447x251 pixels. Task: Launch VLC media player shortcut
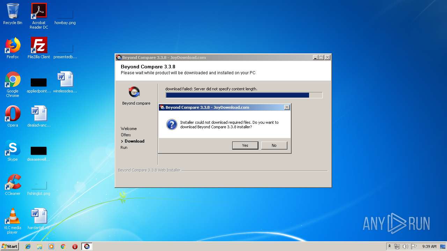click(13, 221)
